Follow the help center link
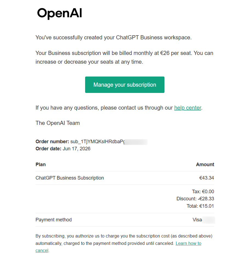This screenshot has height=261, width=240. click(x=188, y=108)
